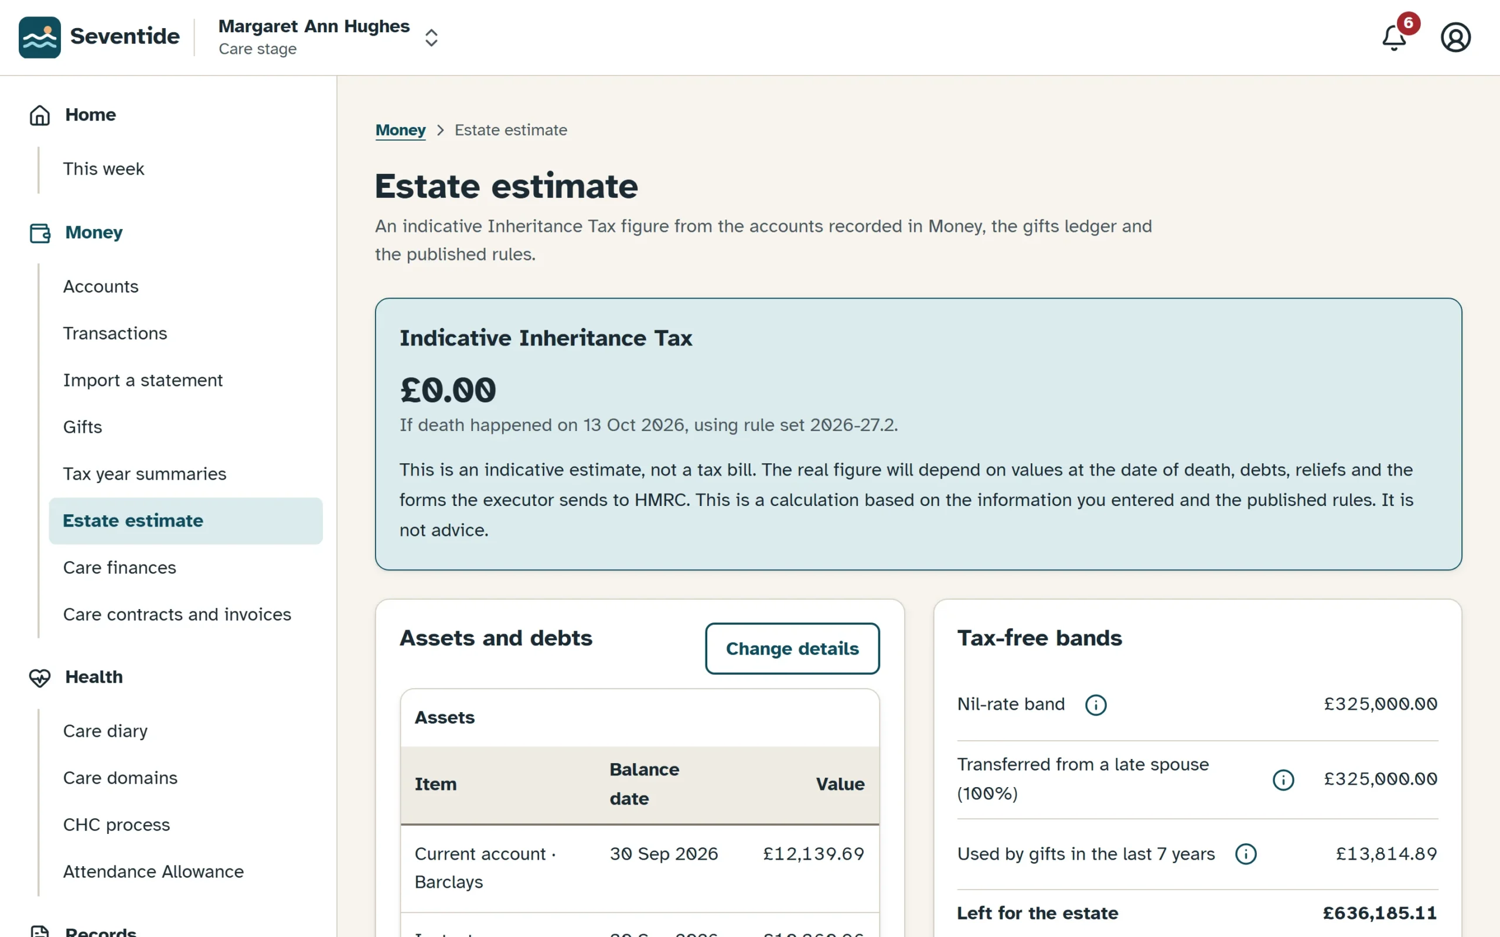1500x937 pixels.
Task: Click the Change details button
Action: pos(792,648)
